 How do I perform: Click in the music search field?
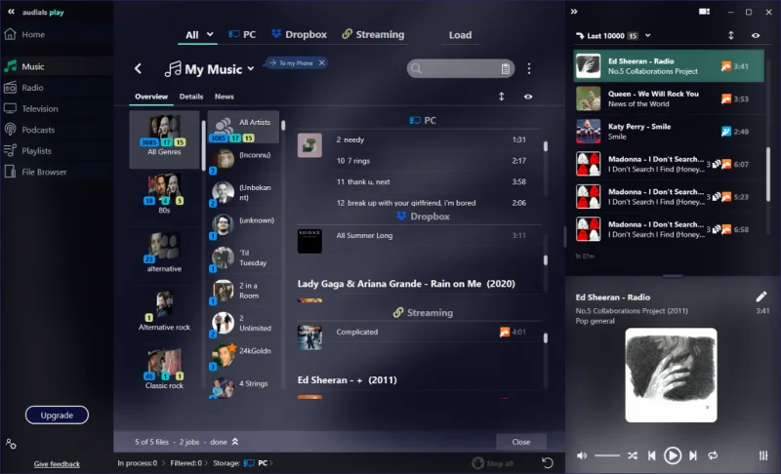(461, 68)
